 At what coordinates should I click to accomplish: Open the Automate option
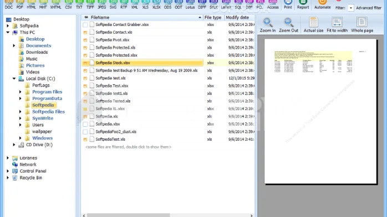(x=322, y=4)
